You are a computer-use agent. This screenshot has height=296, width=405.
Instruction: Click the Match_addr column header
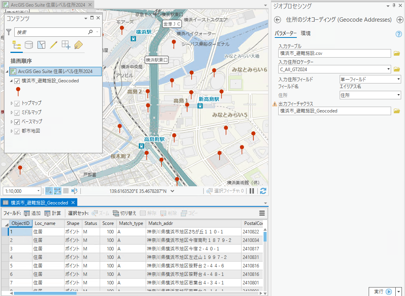click(x=194, y=223)
